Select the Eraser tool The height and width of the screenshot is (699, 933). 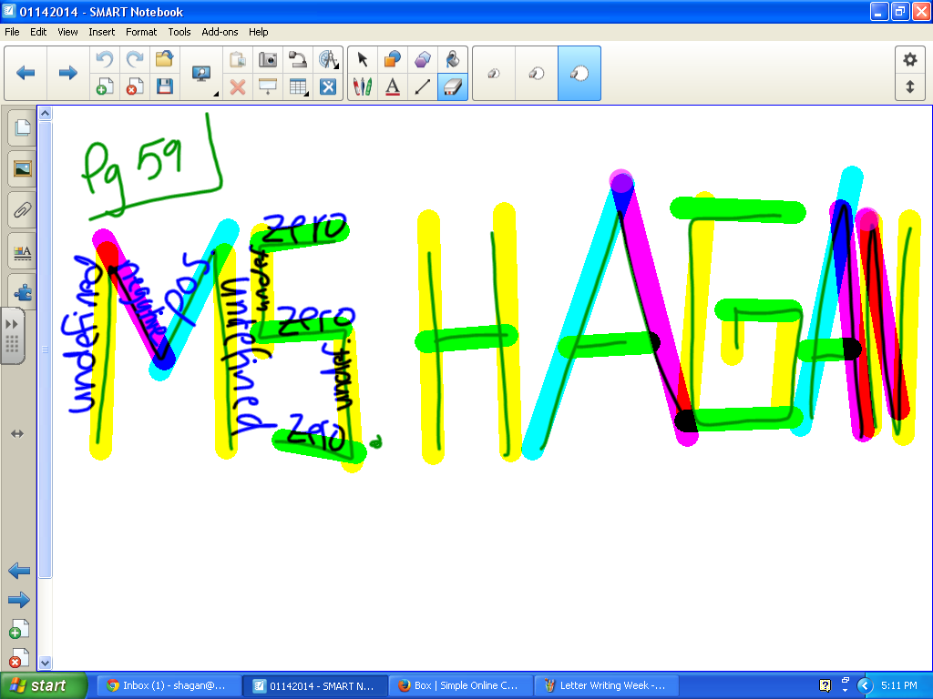coord(453,86)
